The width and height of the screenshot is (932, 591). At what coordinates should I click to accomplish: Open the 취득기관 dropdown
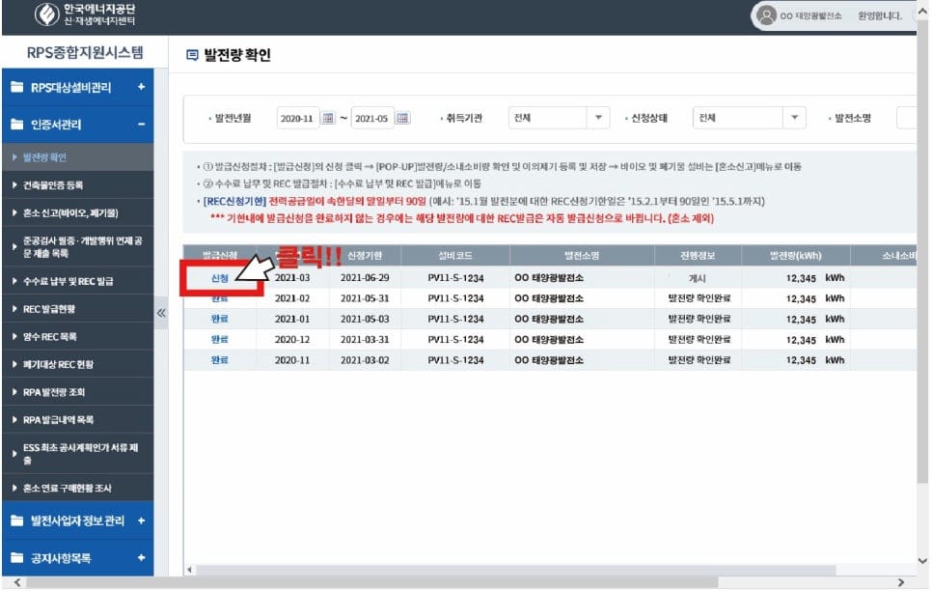(x=600, y=116)
